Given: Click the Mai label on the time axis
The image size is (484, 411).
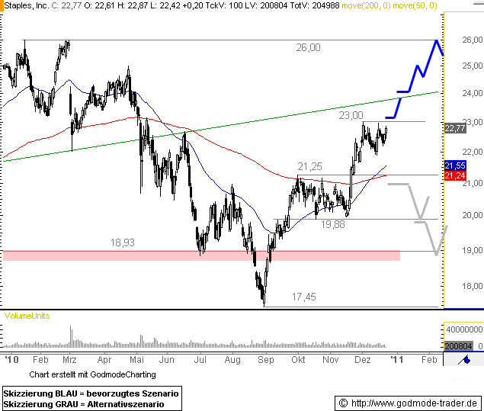Looking at the screenshot, I should pyautogui.click(x=136, y=360).
